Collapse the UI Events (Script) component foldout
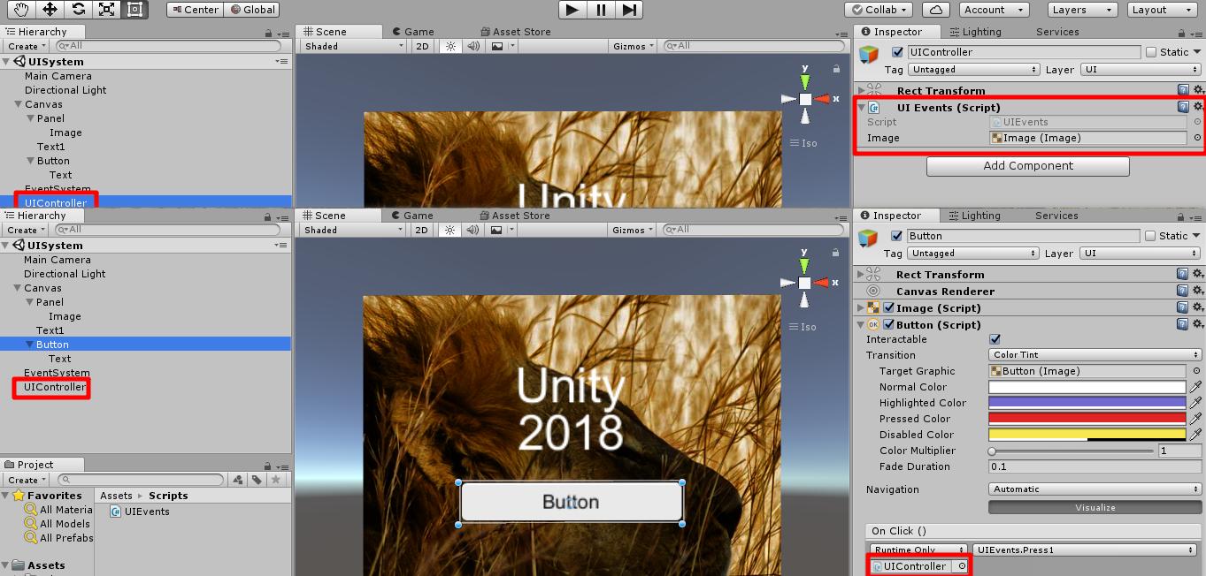The image size is (1206, 576). 861,107
